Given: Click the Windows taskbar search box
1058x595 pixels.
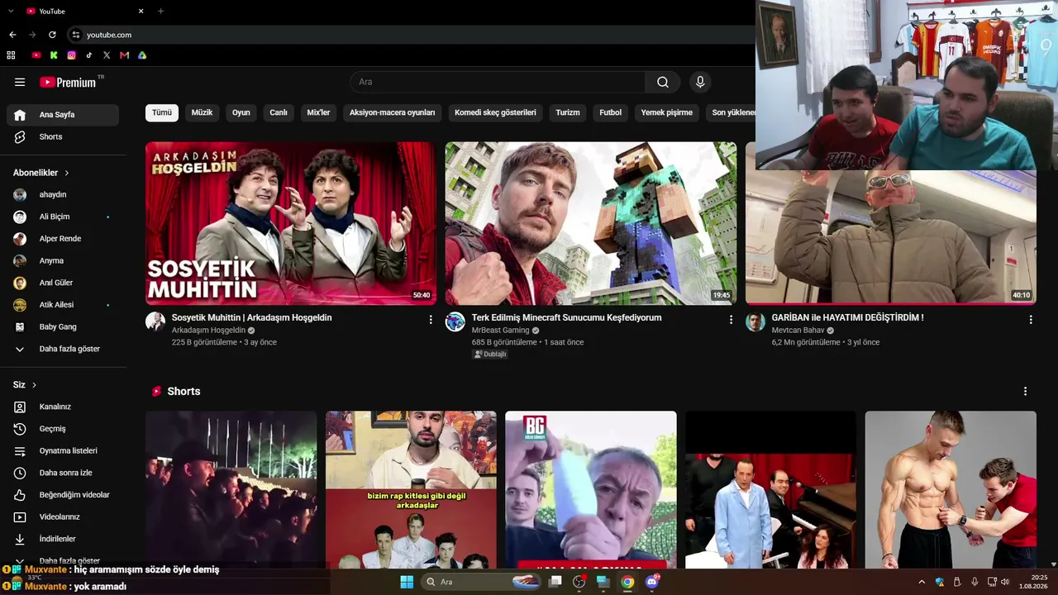Looking at the screenshot, I should [483, 582].
